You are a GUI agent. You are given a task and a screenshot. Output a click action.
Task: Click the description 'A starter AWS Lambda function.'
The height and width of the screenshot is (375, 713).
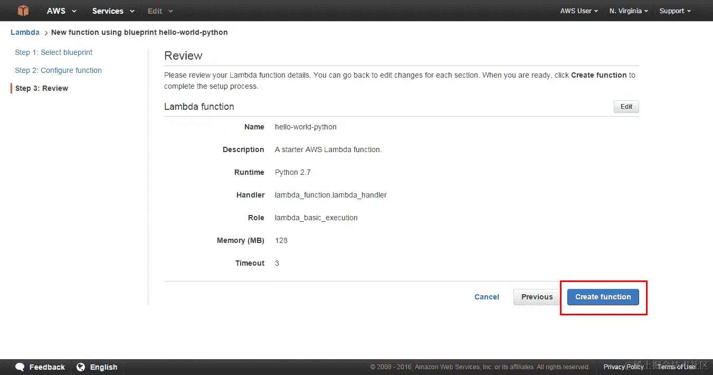(x=328, y=149)
